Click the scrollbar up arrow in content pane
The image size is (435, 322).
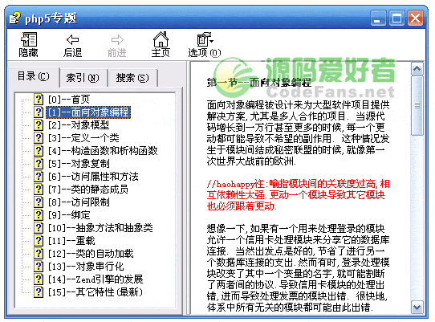tap(417, 69)
